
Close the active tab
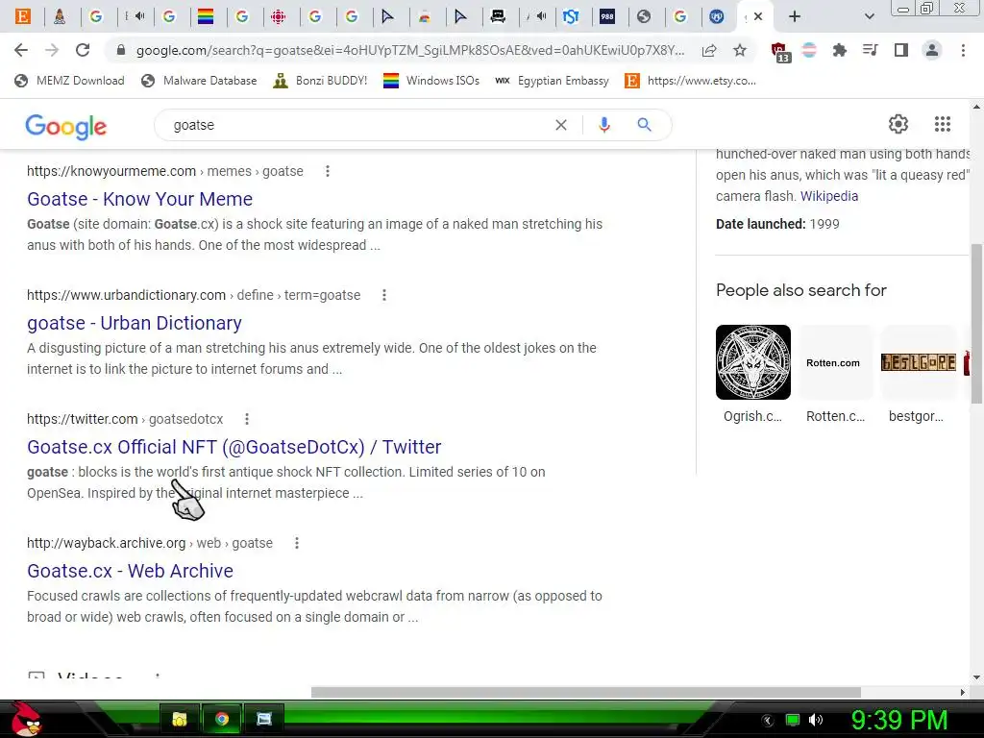[x=758, y=16]
